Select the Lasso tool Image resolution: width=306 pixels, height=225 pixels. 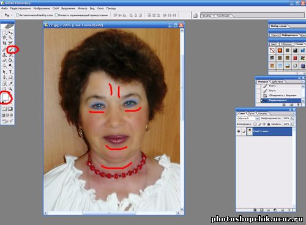coord(4,38)
